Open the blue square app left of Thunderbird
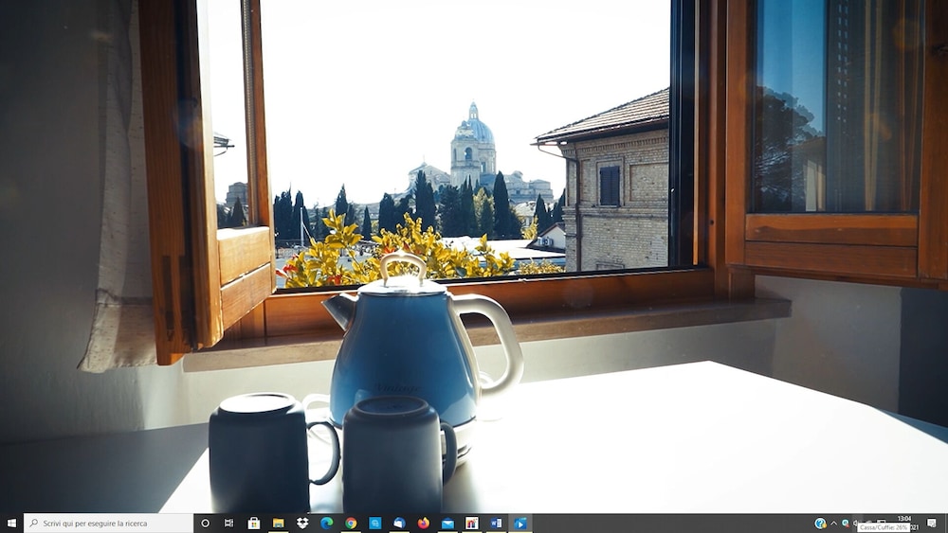Screen dimensions: 948x533 pyautogui.click(x=375, y=523)
